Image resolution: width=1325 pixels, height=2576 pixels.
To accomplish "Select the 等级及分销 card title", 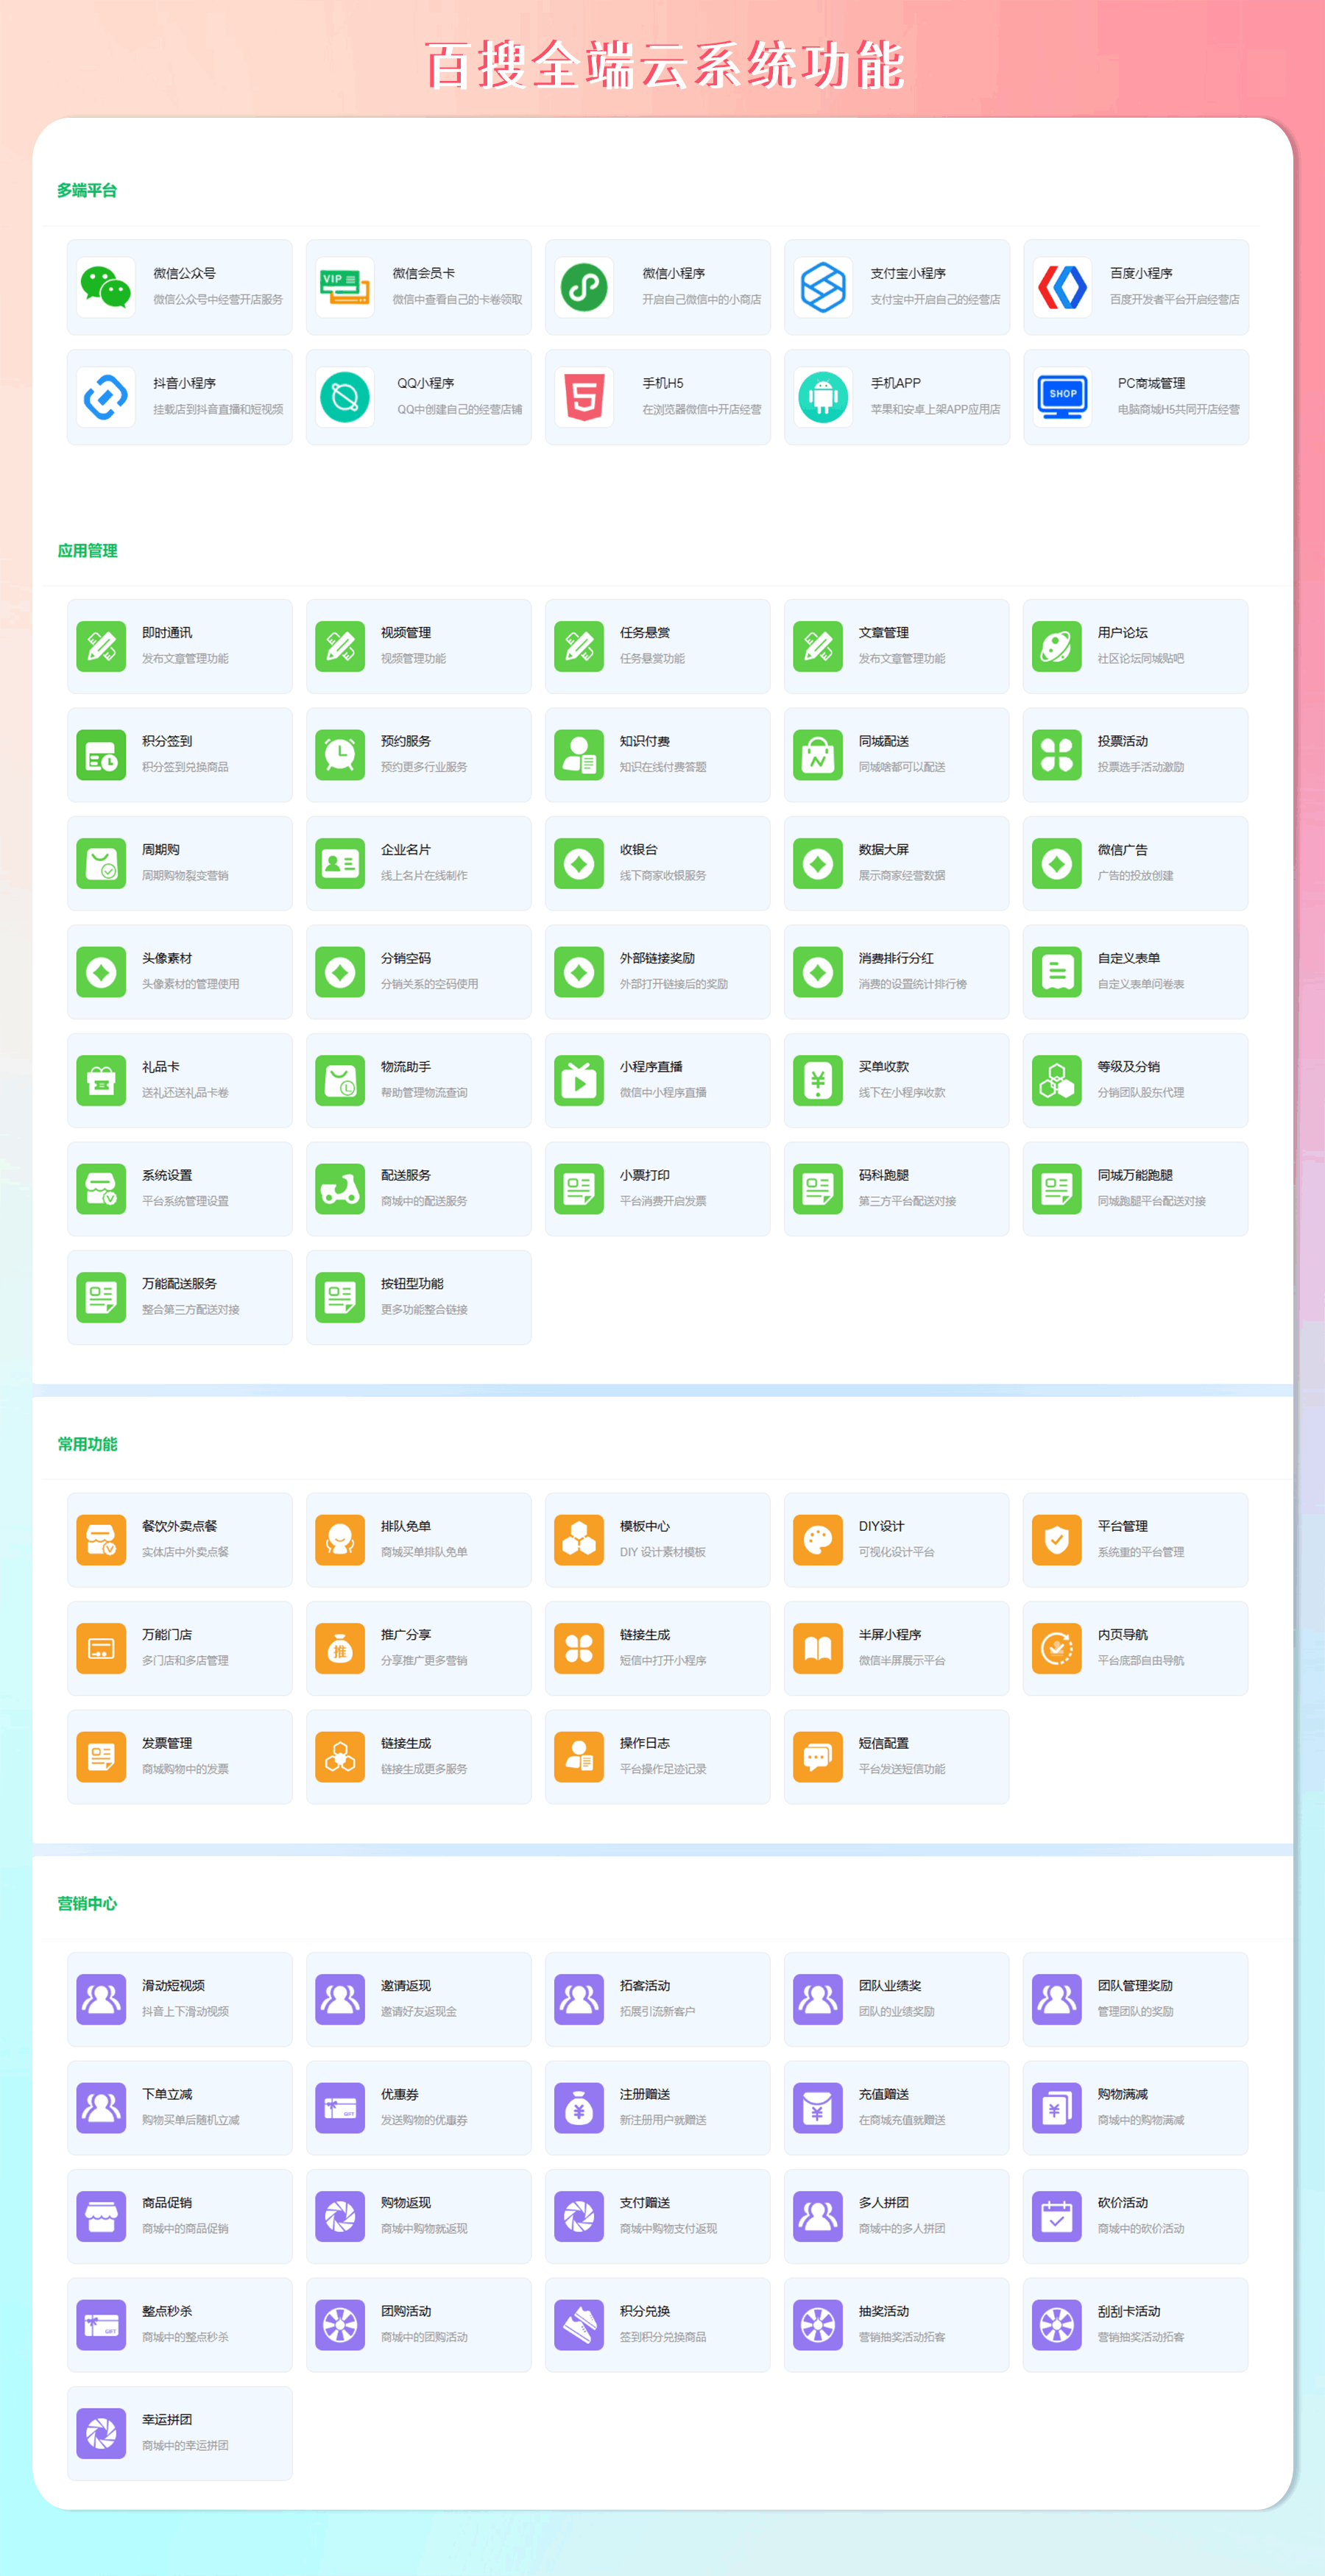I will (1129, 1067).
